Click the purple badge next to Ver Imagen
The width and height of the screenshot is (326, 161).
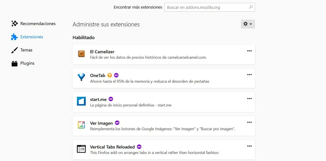pos(117,123)
